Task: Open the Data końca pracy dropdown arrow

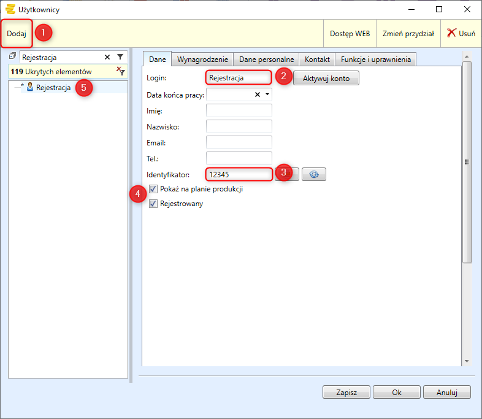Action: (x=267, y=94)
